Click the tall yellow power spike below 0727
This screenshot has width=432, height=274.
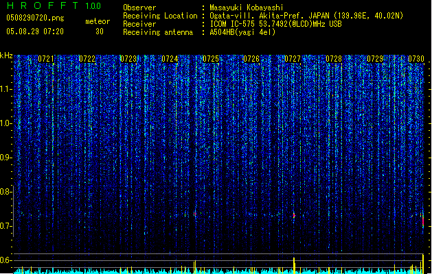[294, 266]
